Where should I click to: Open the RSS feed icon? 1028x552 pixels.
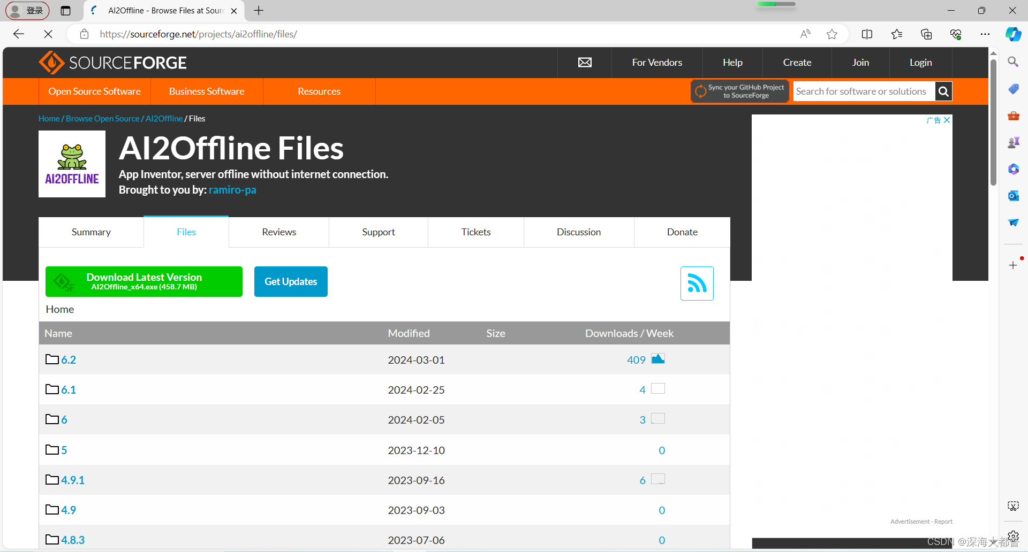pos(697,283)
